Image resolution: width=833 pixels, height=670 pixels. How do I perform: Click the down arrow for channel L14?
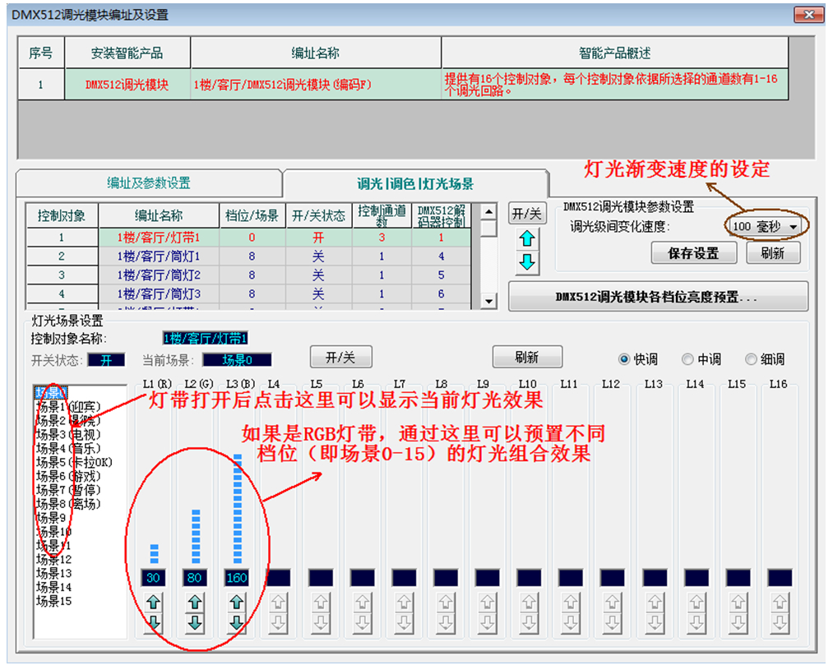[x=696, y=622]
